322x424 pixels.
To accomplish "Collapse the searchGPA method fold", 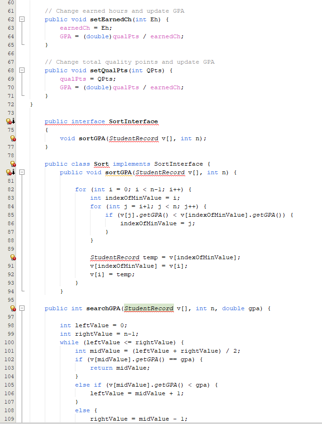I will pyautogui.click(x=22, y=308).
